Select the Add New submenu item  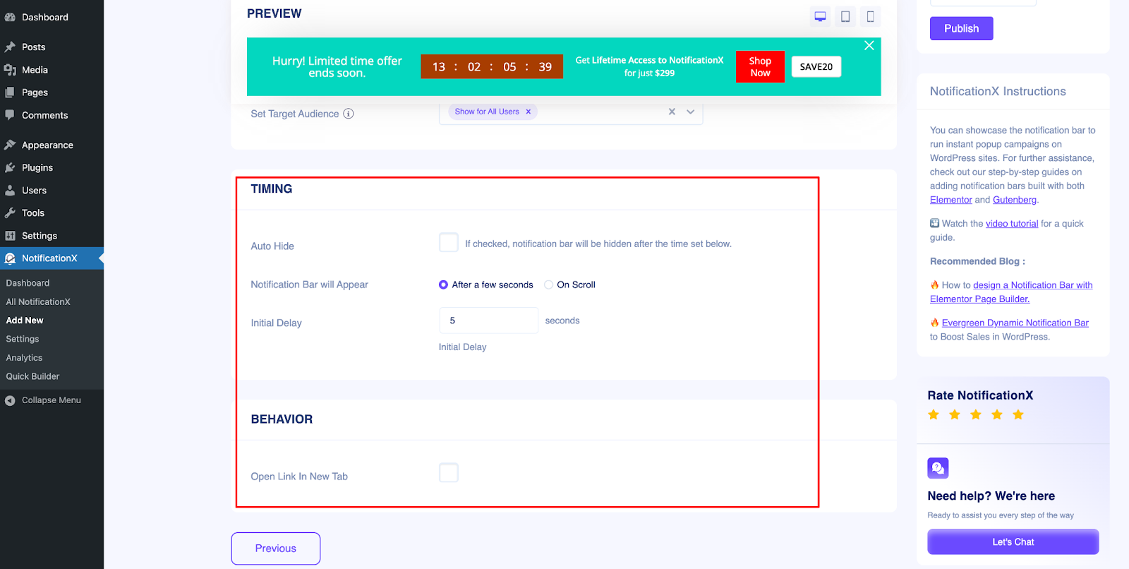[x=25, y=321]
